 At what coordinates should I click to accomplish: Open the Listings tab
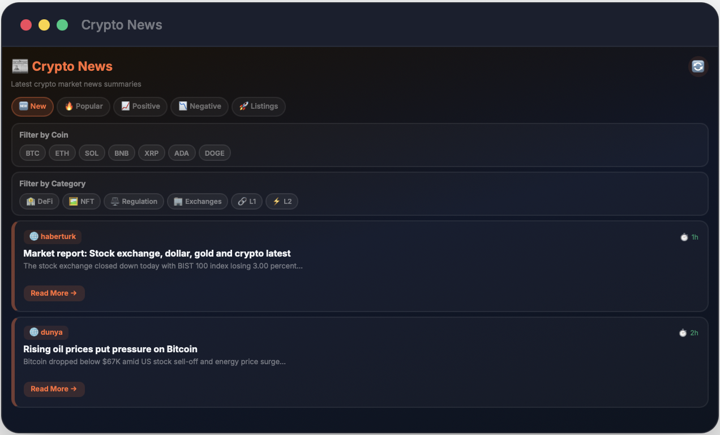coord(258,106)
